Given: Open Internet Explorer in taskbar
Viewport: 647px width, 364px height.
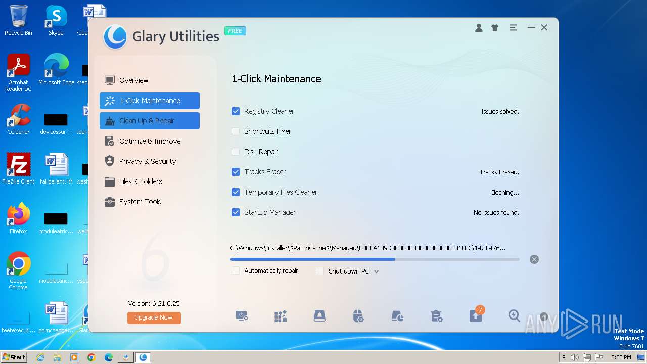Looking at the screenshot, I should click(x=40, y=357).
